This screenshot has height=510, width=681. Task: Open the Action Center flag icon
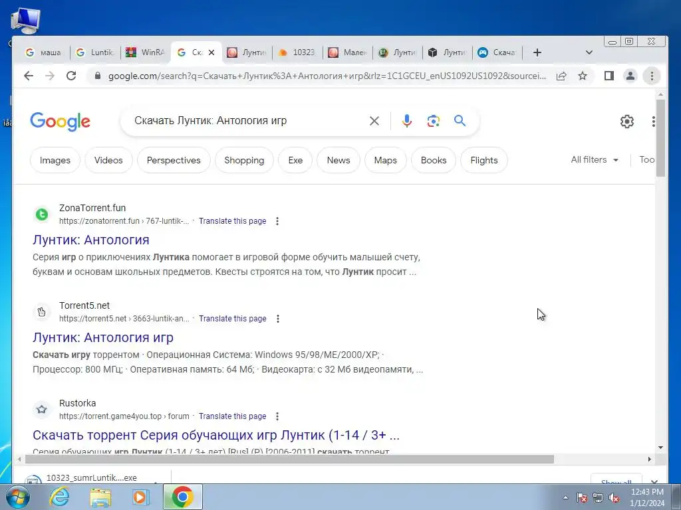[582, 498]
